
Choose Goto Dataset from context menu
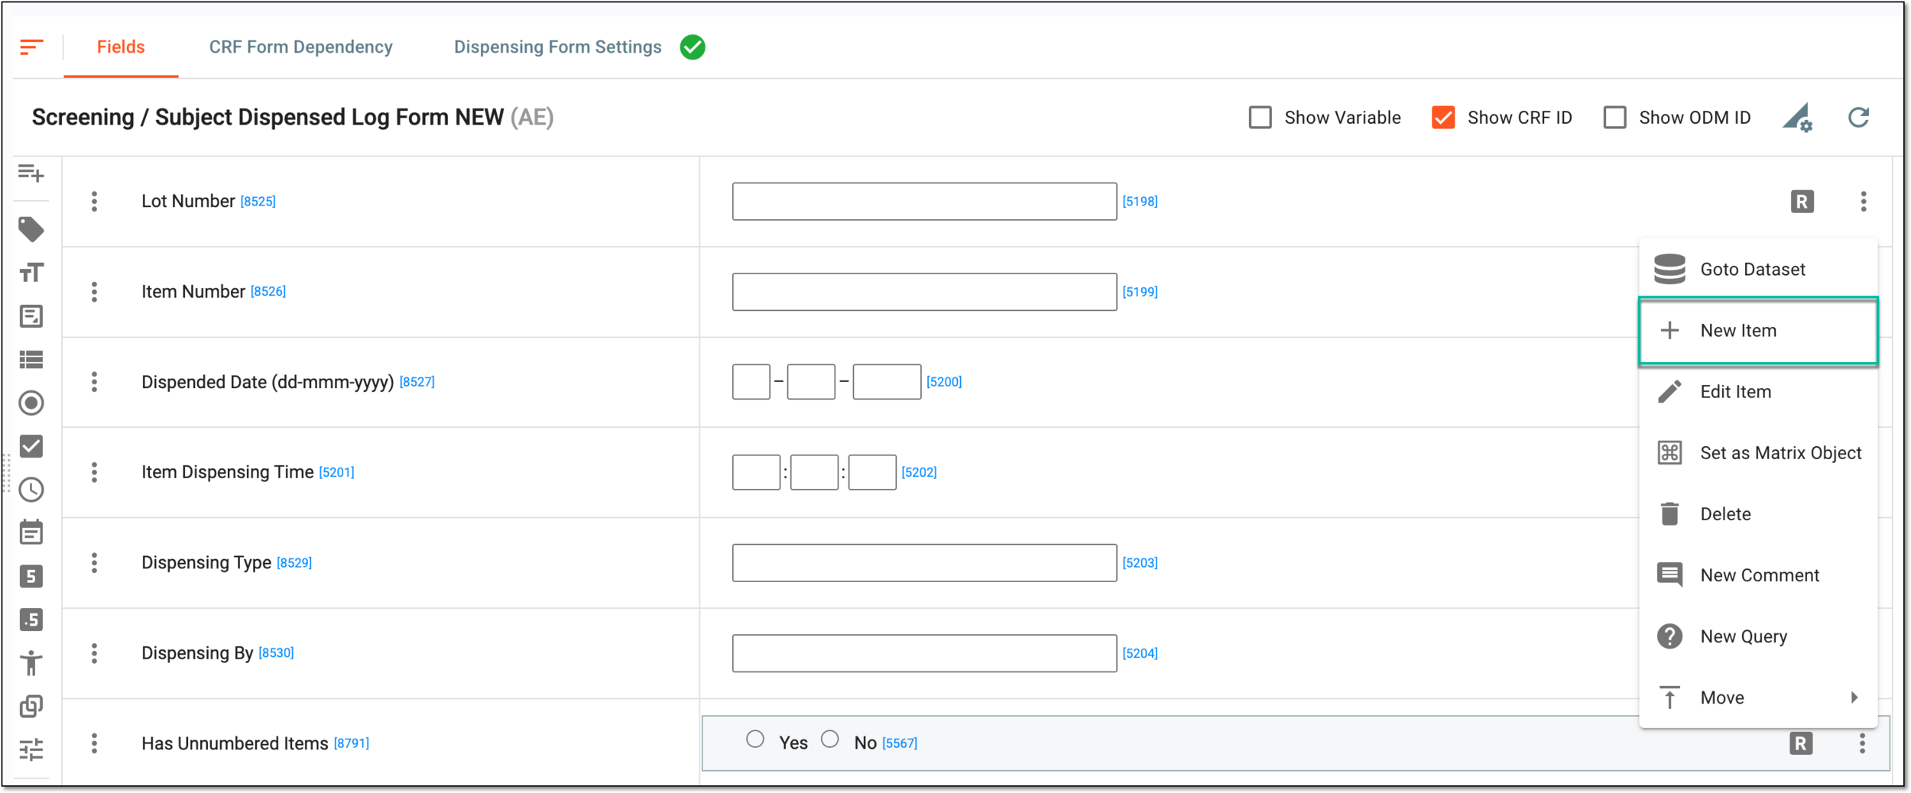tap(1758, 270)
